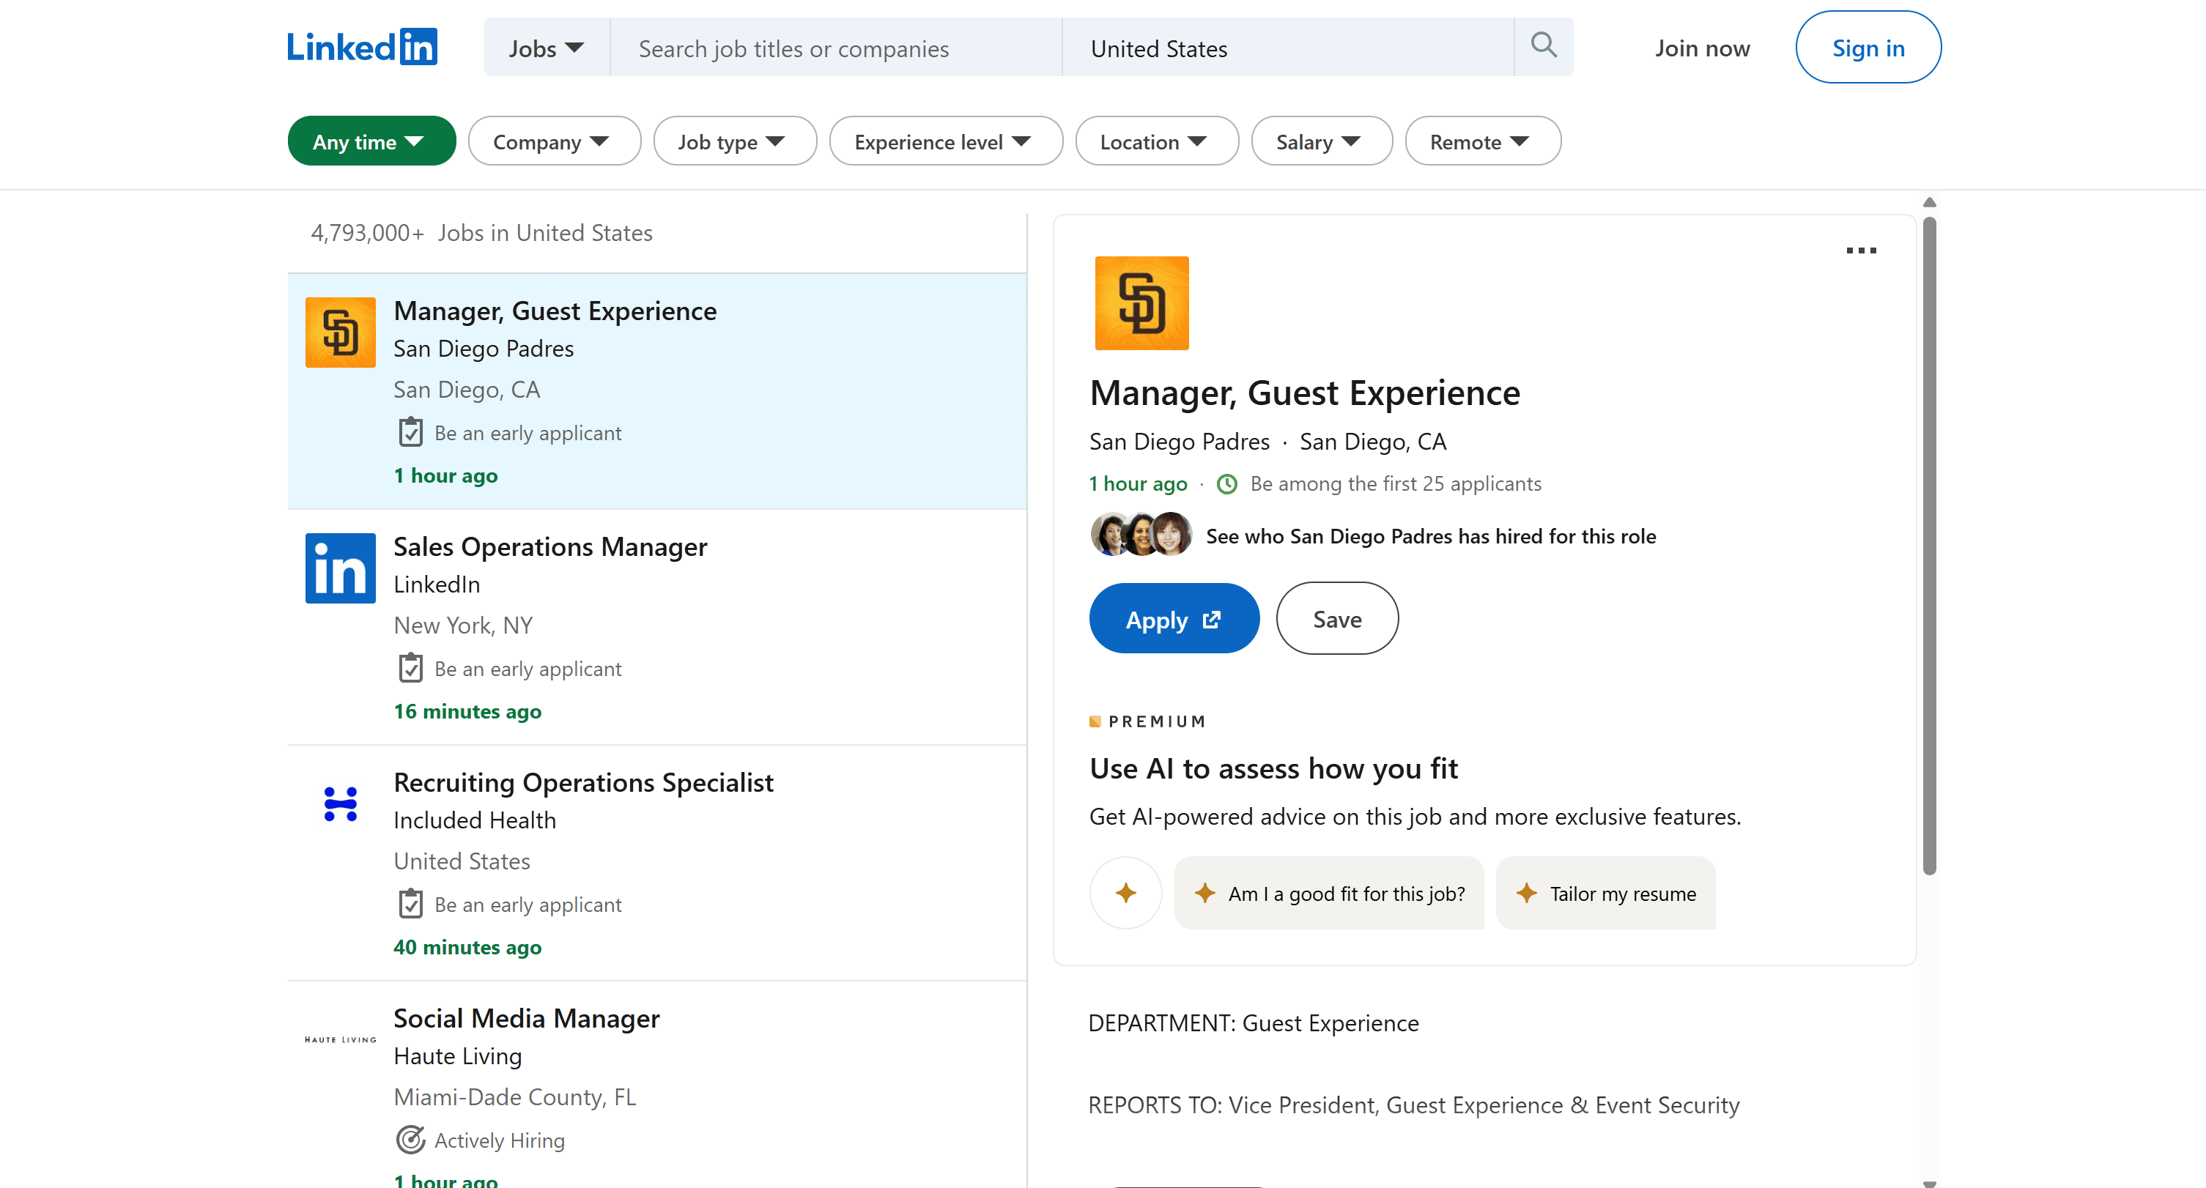Open the Jobs category selector
Viewport: 2206px width, 1188px height.
tap(546, 47)
